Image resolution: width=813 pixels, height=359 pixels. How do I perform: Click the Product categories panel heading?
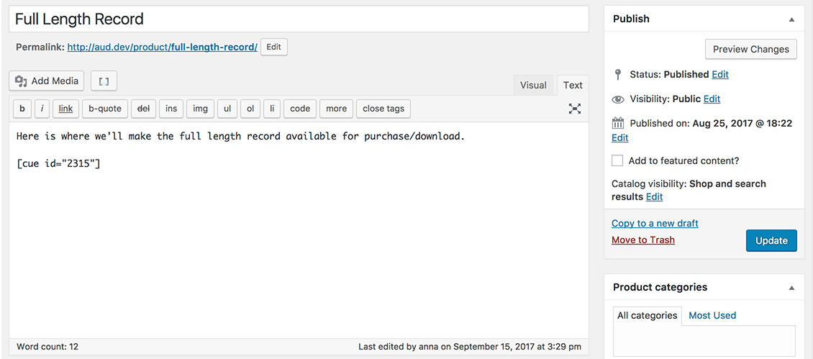tap(660, 287)
